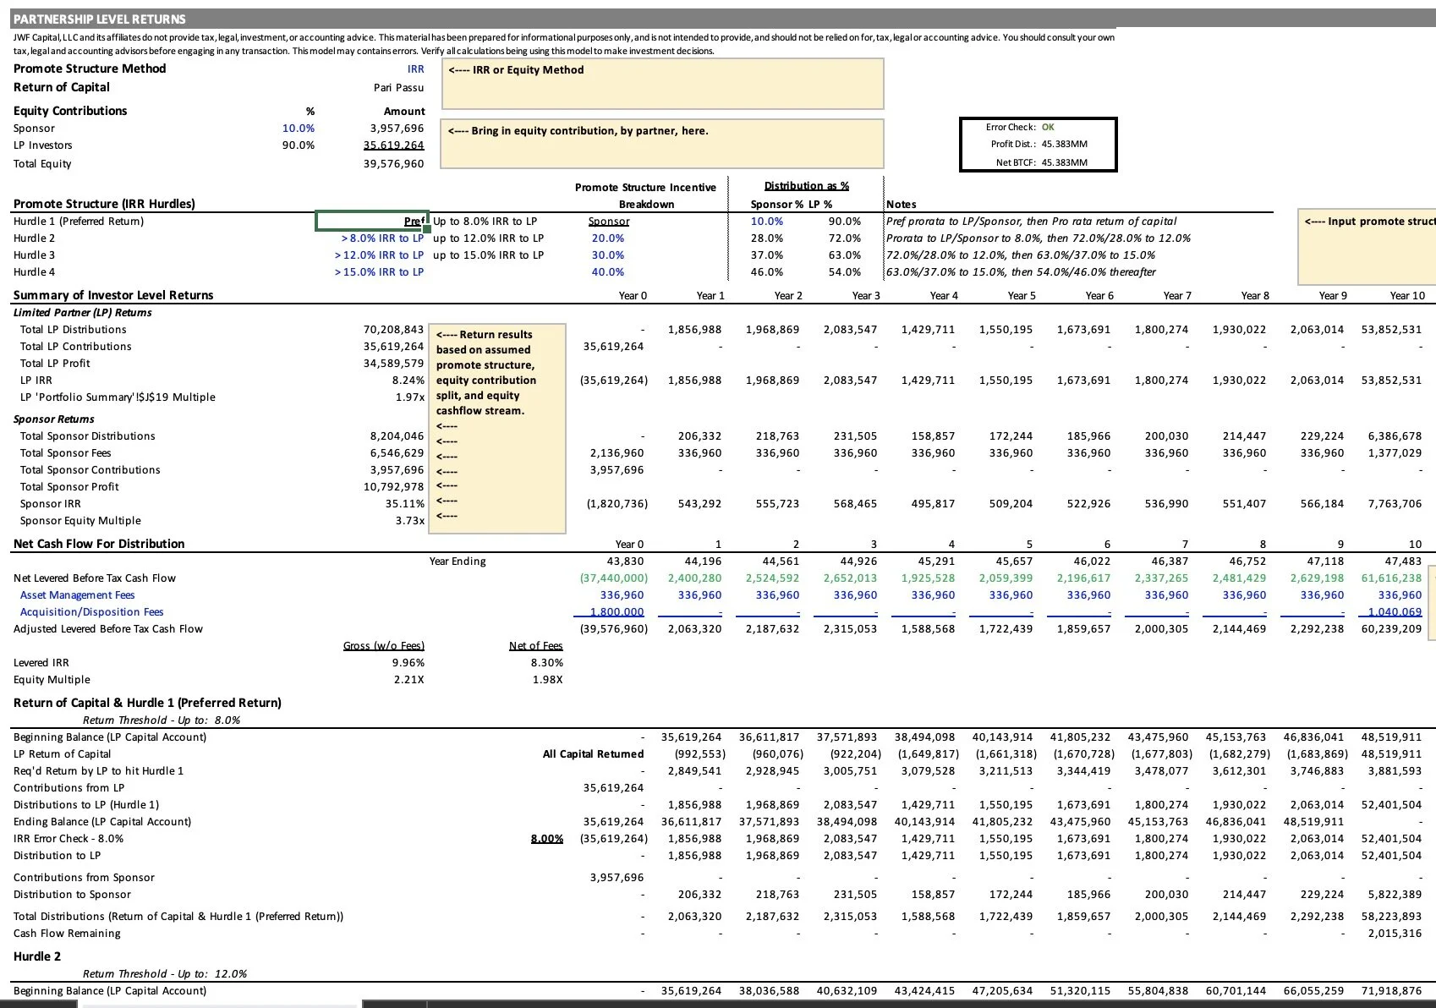
Task: Select the 'All Capital Returned' cell
Action: coord(593,754)
